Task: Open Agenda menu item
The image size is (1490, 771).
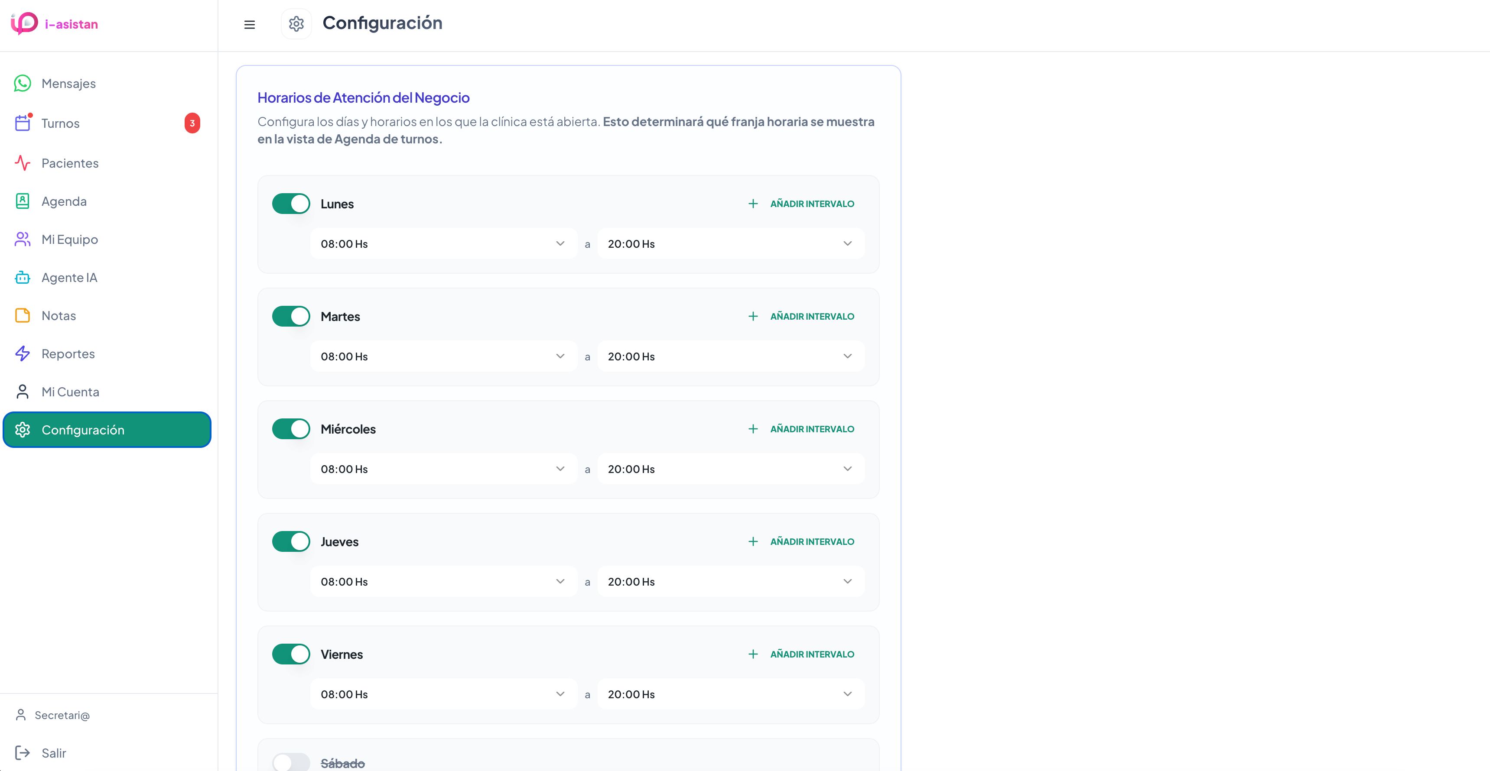Action: pyautogui.click(x=107, y=201)
